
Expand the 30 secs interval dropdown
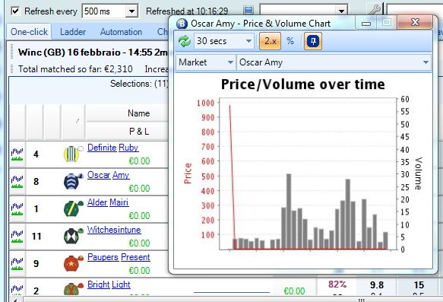[224, 41]
